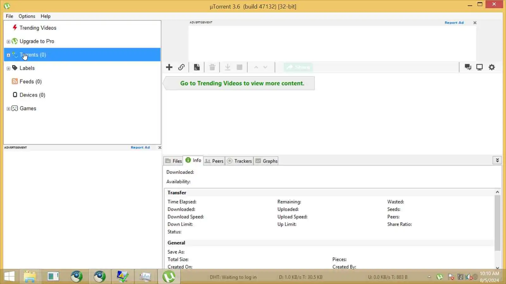Click the upload speed status 'U: 0.0 KB/s'
506x284 pixels.
tap(388, 277)
